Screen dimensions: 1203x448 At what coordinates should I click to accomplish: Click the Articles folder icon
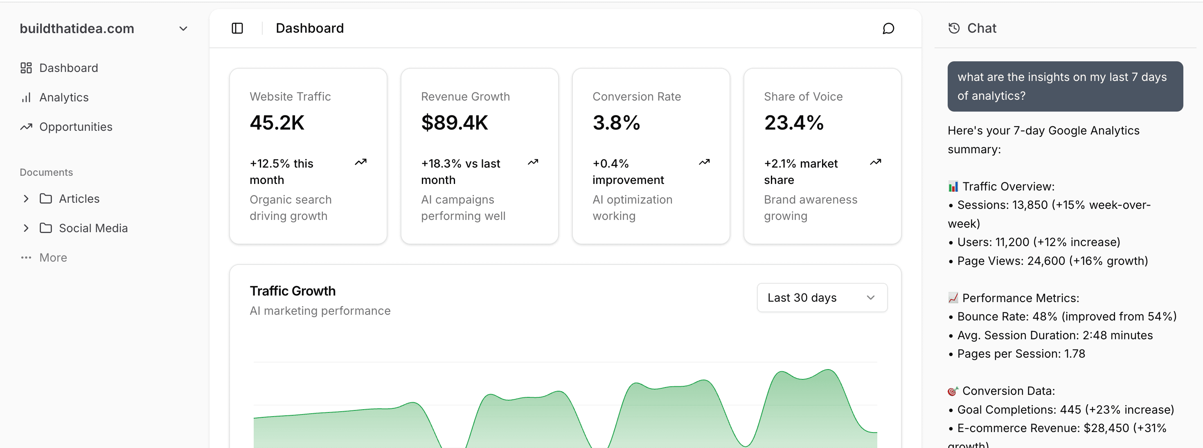(x=46, y=199)
